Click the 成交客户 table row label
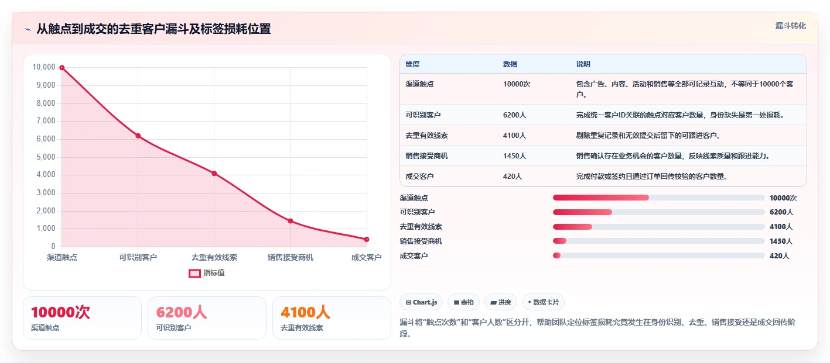 coord(420,177)
